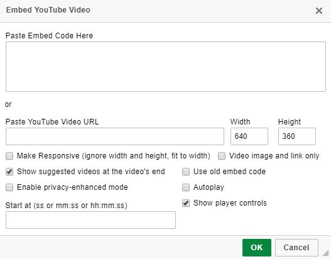Screen dimensions: 331x259
Task: Enable Use old embed code option
Action: (x=186, y=172)
